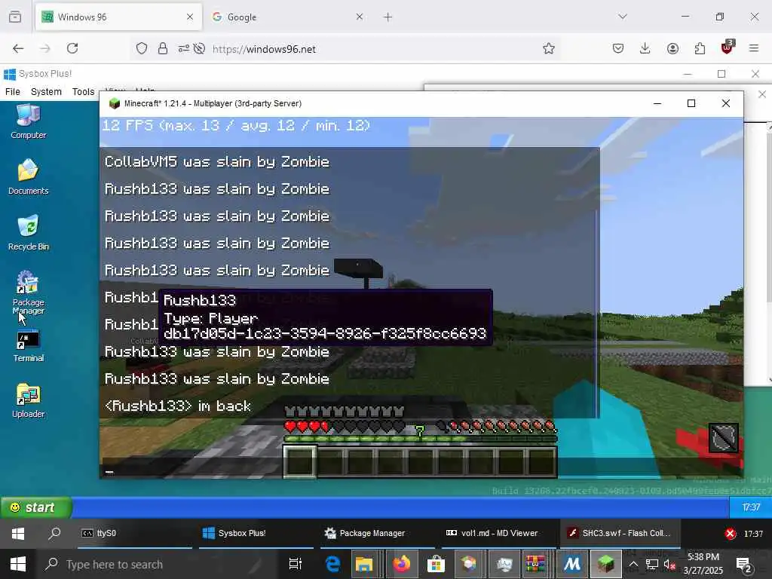
Task: Open Firefox View recent browsing
Action: tap(15, 17)
